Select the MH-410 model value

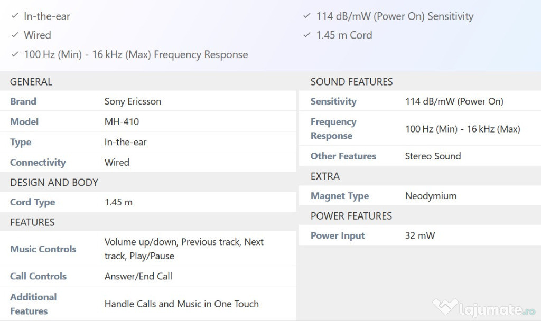122,122
